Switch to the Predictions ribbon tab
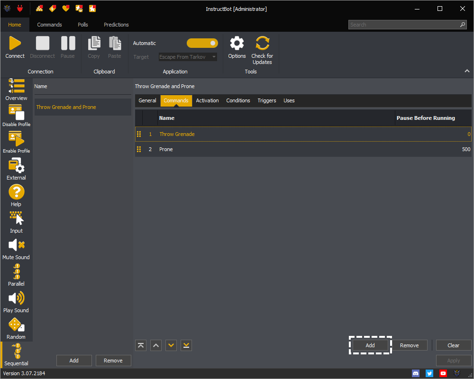 (117, 25)
